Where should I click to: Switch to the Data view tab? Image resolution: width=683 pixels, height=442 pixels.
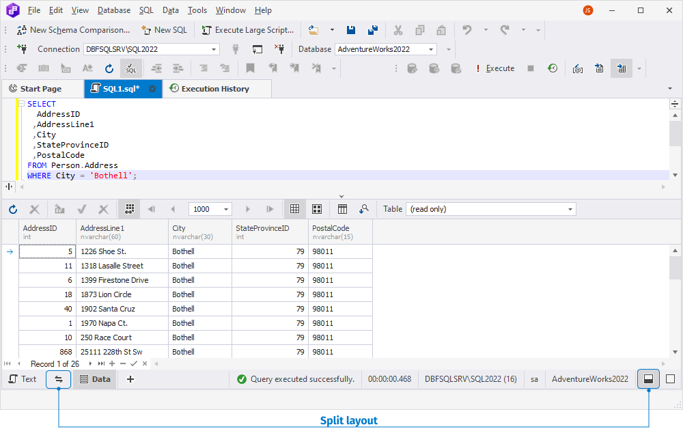point(95,379)
